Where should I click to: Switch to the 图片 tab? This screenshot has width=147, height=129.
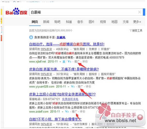pyautogui.click(x=92, y=22)
